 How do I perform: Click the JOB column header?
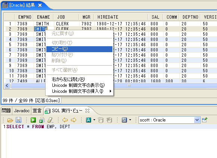point(66,17)
